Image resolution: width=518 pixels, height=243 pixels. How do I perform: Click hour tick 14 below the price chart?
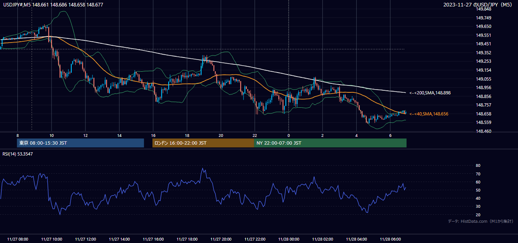tap(119, 135)
